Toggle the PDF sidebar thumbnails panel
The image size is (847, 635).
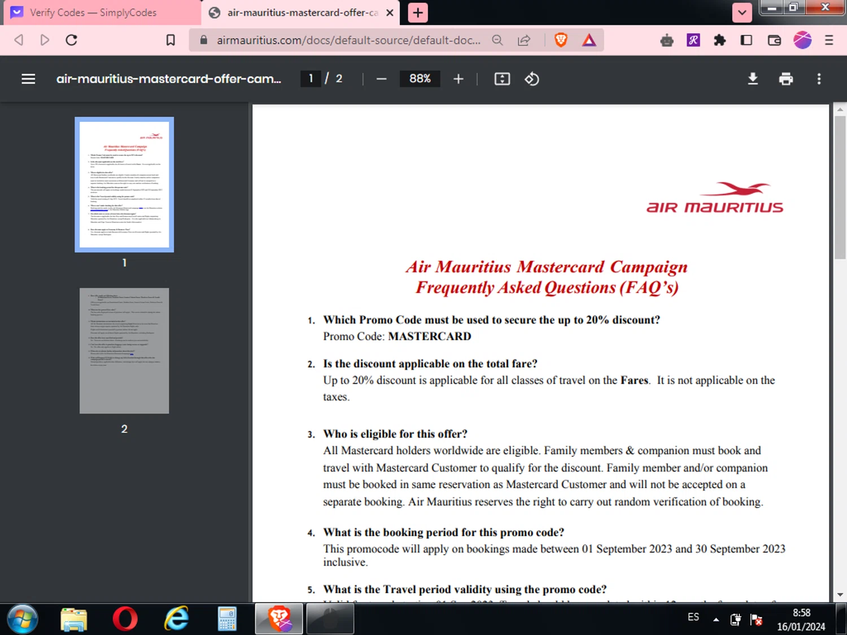(28, 79)
